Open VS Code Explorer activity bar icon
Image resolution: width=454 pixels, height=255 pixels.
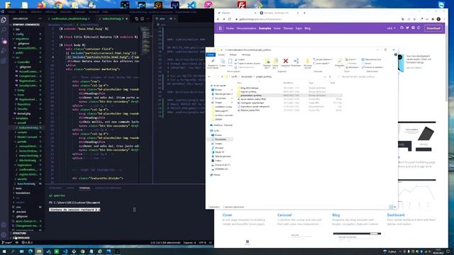tap(4, 20)
